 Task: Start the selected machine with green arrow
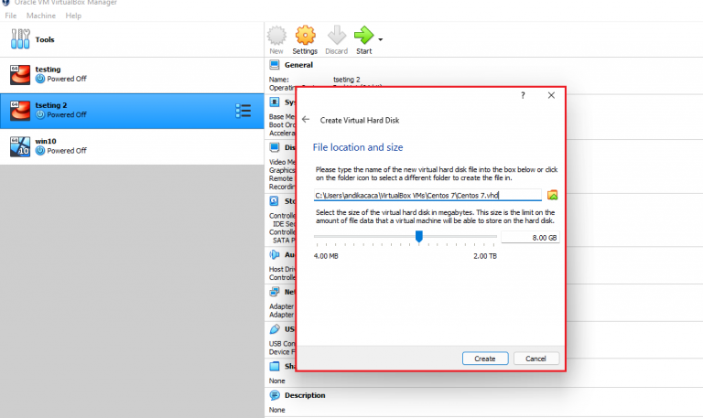(363, 35)
